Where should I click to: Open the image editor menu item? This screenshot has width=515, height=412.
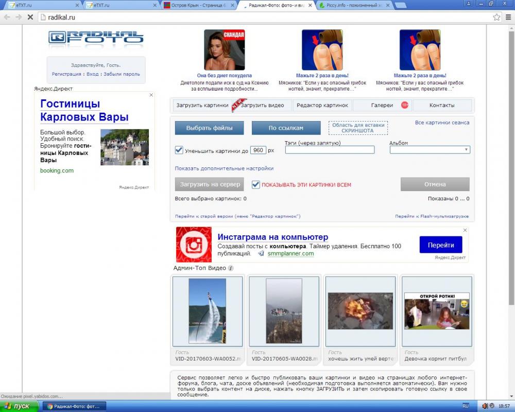(323, 106)
